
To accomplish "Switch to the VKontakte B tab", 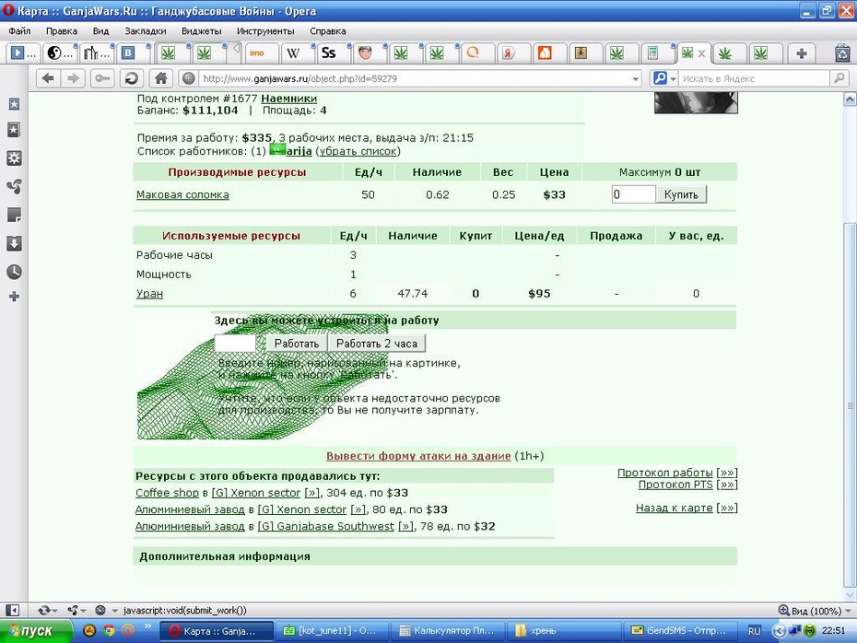I will pos(128,53).
